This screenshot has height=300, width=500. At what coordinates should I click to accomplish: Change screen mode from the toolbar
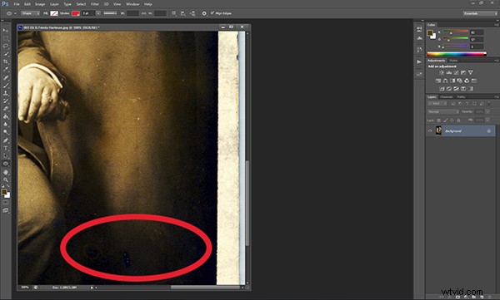(6, 210)
